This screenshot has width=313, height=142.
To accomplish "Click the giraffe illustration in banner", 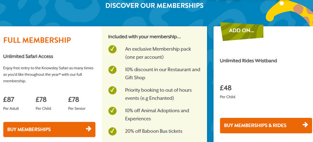I will (290, 12).
